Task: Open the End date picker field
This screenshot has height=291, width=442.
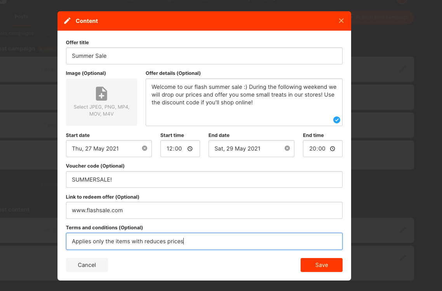Action: (x=251, y=149)
